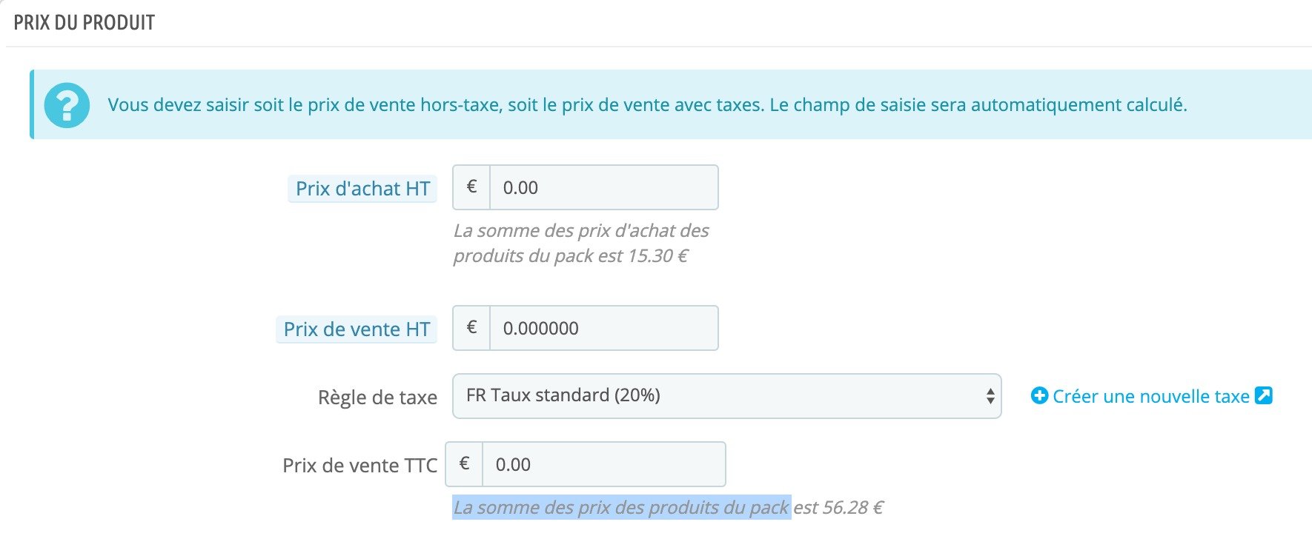Click the Règle de taxe label
The image size is (1312, 536).
(x=377, y=398)
